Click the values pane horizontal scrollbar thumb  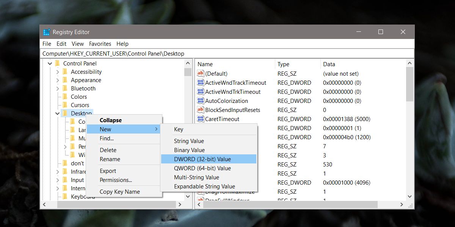(x=290, y=205)
